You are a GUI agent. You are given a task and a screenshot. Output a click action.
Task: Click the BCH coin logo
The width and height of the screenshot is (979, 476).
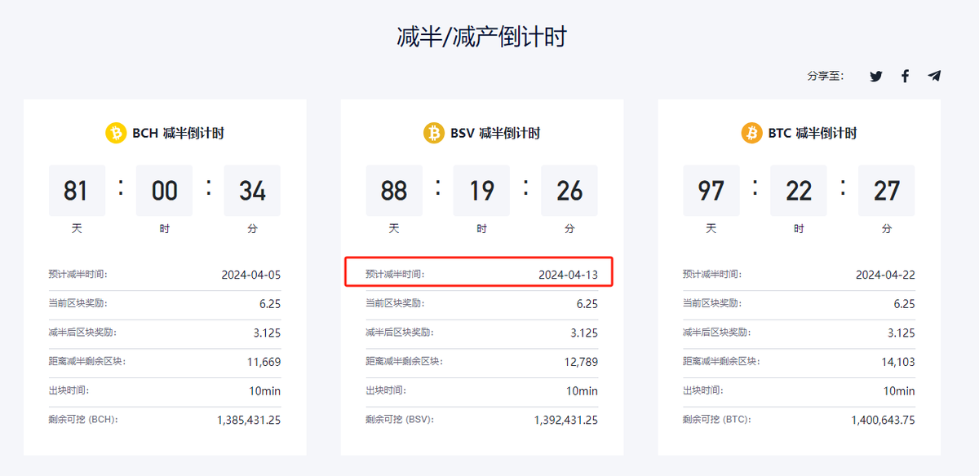[116, 133]
